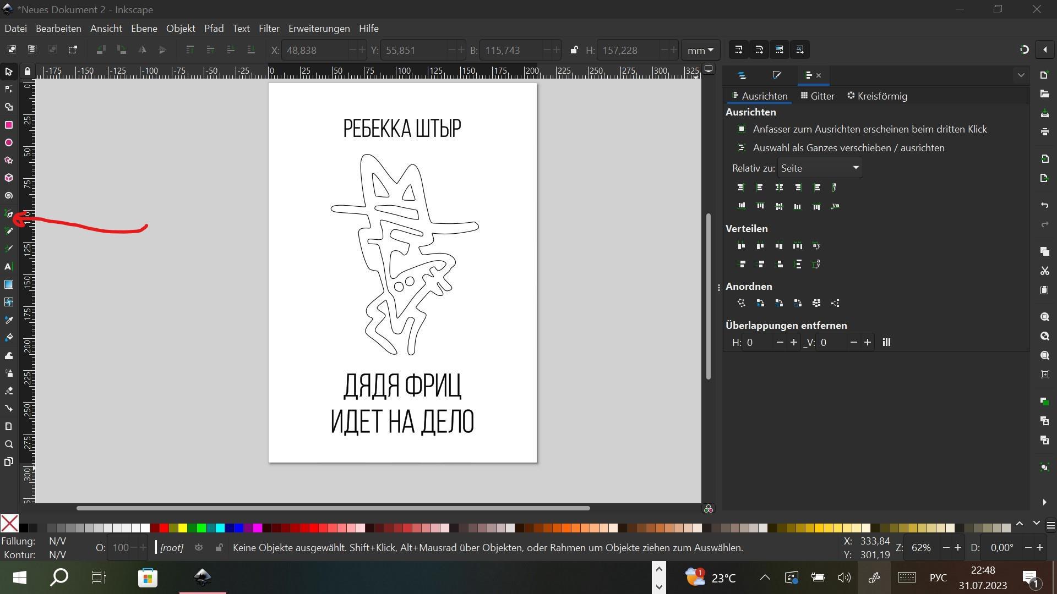Select the Ellipse tool
Screen dimensions: 1057x594
[9, 143]
